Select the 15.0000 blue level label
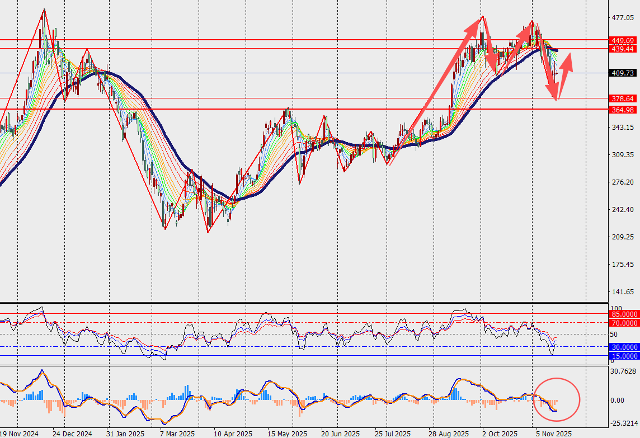This screenshot has height=438, width=640. coord(624,356)
